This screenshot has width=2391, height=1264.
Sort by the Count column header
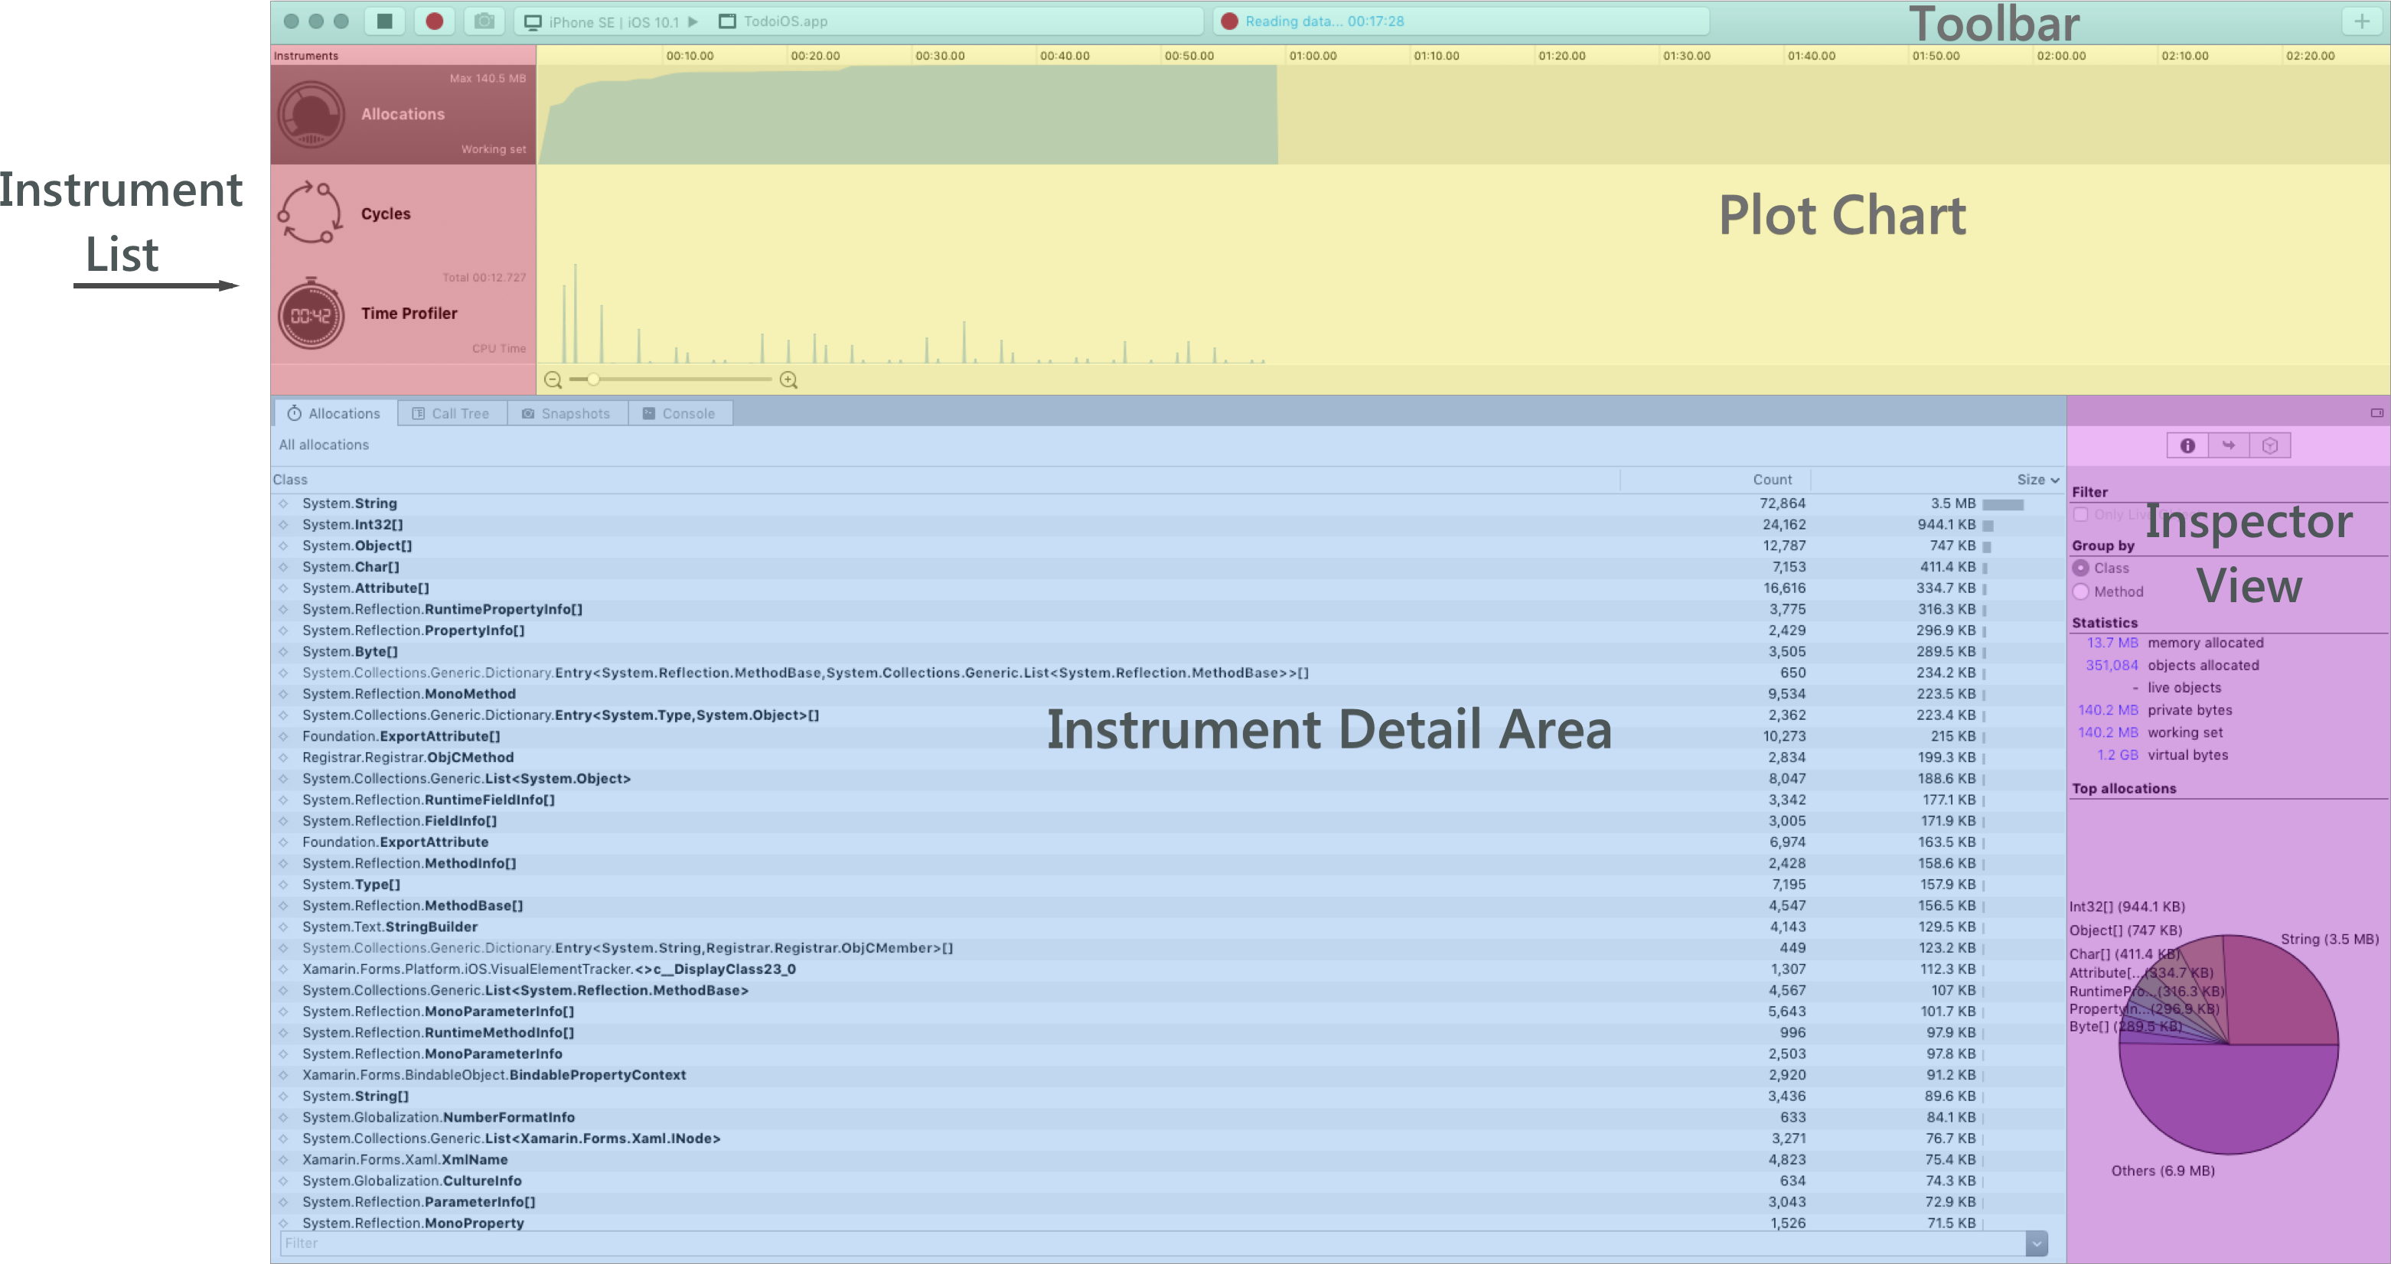(x=1772, y=480)
